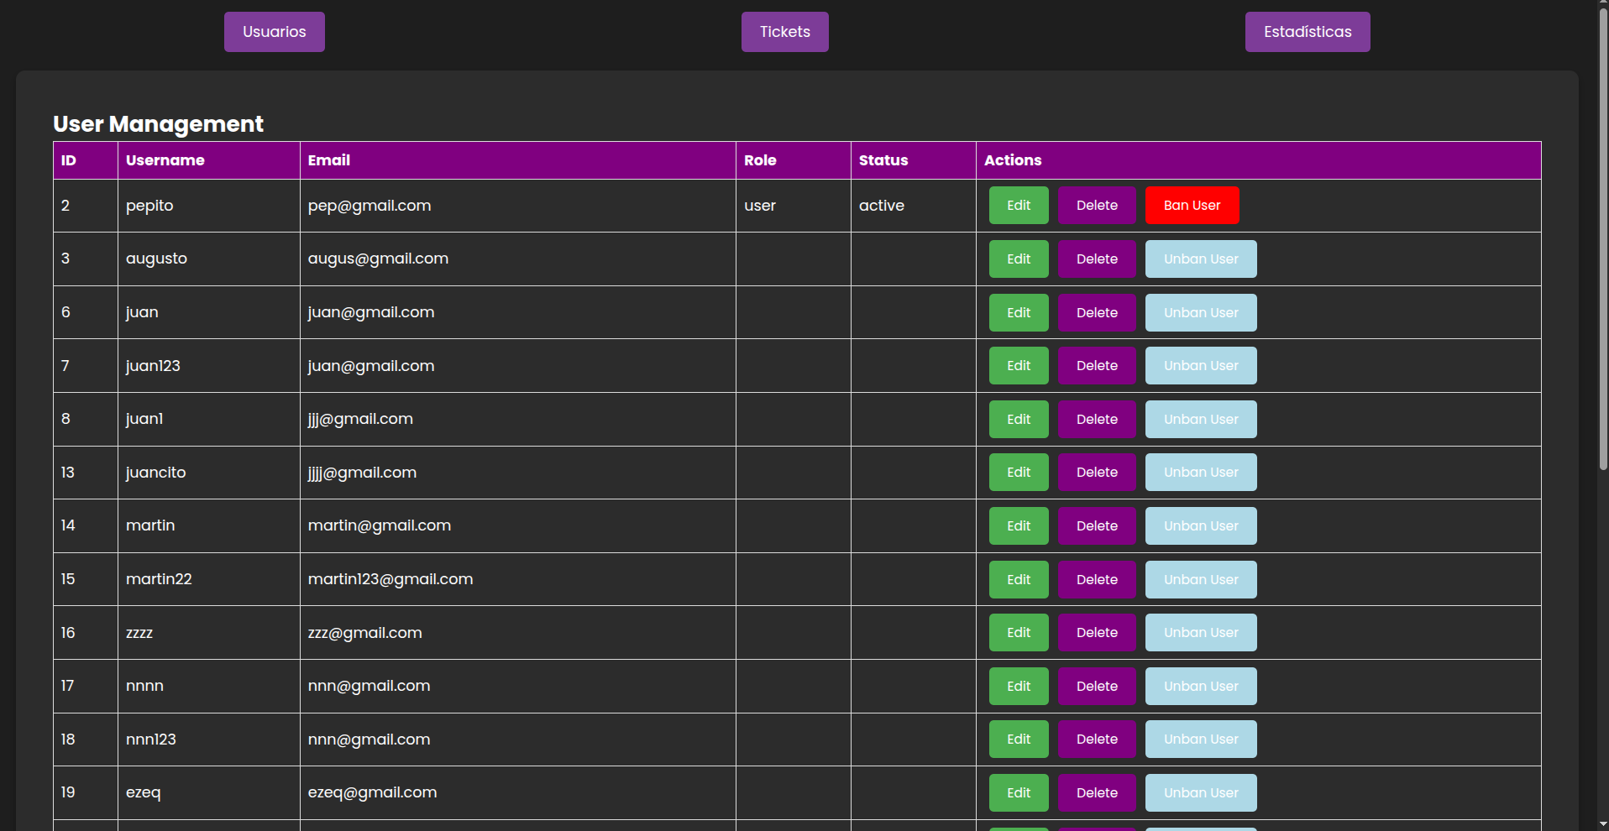Edit user juancito
Viewport: 1609px width, 831px height.
(x=1019, y=473)
